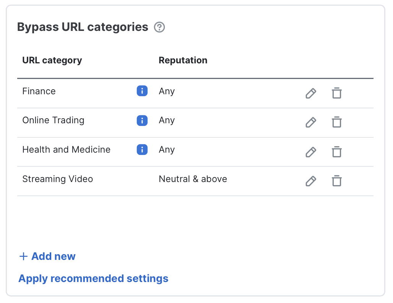
Task: Delete the Finance category row
Action: [x=337, y=93]
